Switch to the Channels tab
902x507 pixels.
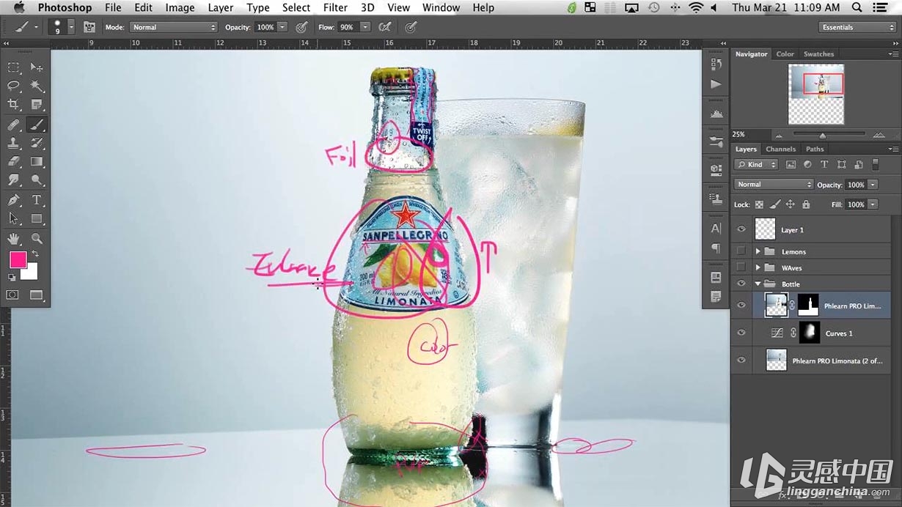(x=780, y=149)
